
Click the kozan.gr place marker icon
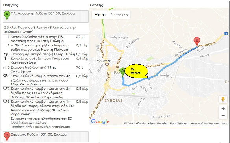point(107,64)
